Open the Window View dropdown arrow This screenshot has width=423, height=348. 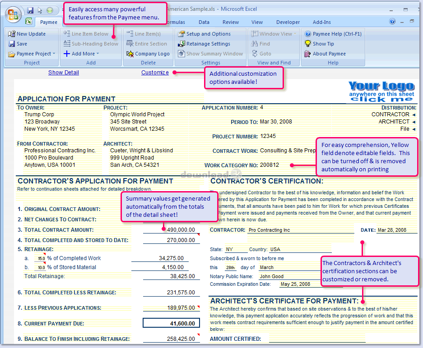[x=295, y=34]
